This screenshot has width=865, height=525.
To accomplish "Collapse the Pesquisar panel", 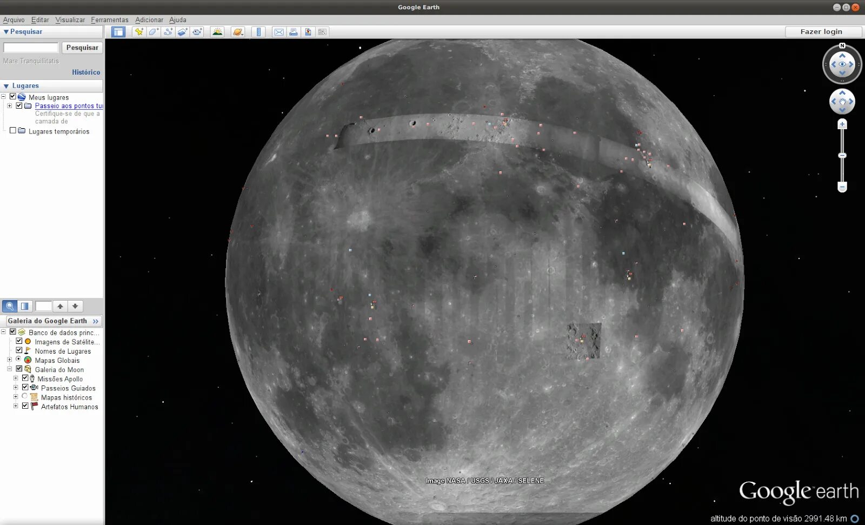I will [6, 32].
